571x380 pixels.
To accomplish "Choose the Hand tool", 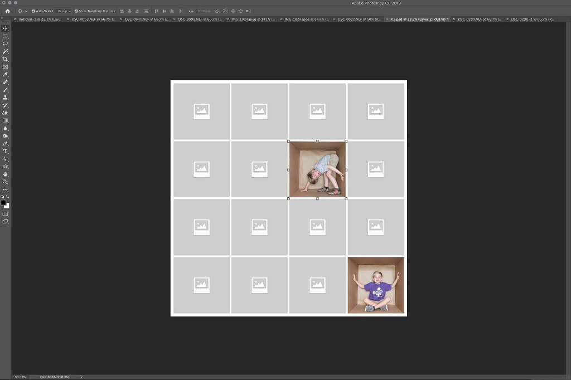I will click(x=6, y=174).
